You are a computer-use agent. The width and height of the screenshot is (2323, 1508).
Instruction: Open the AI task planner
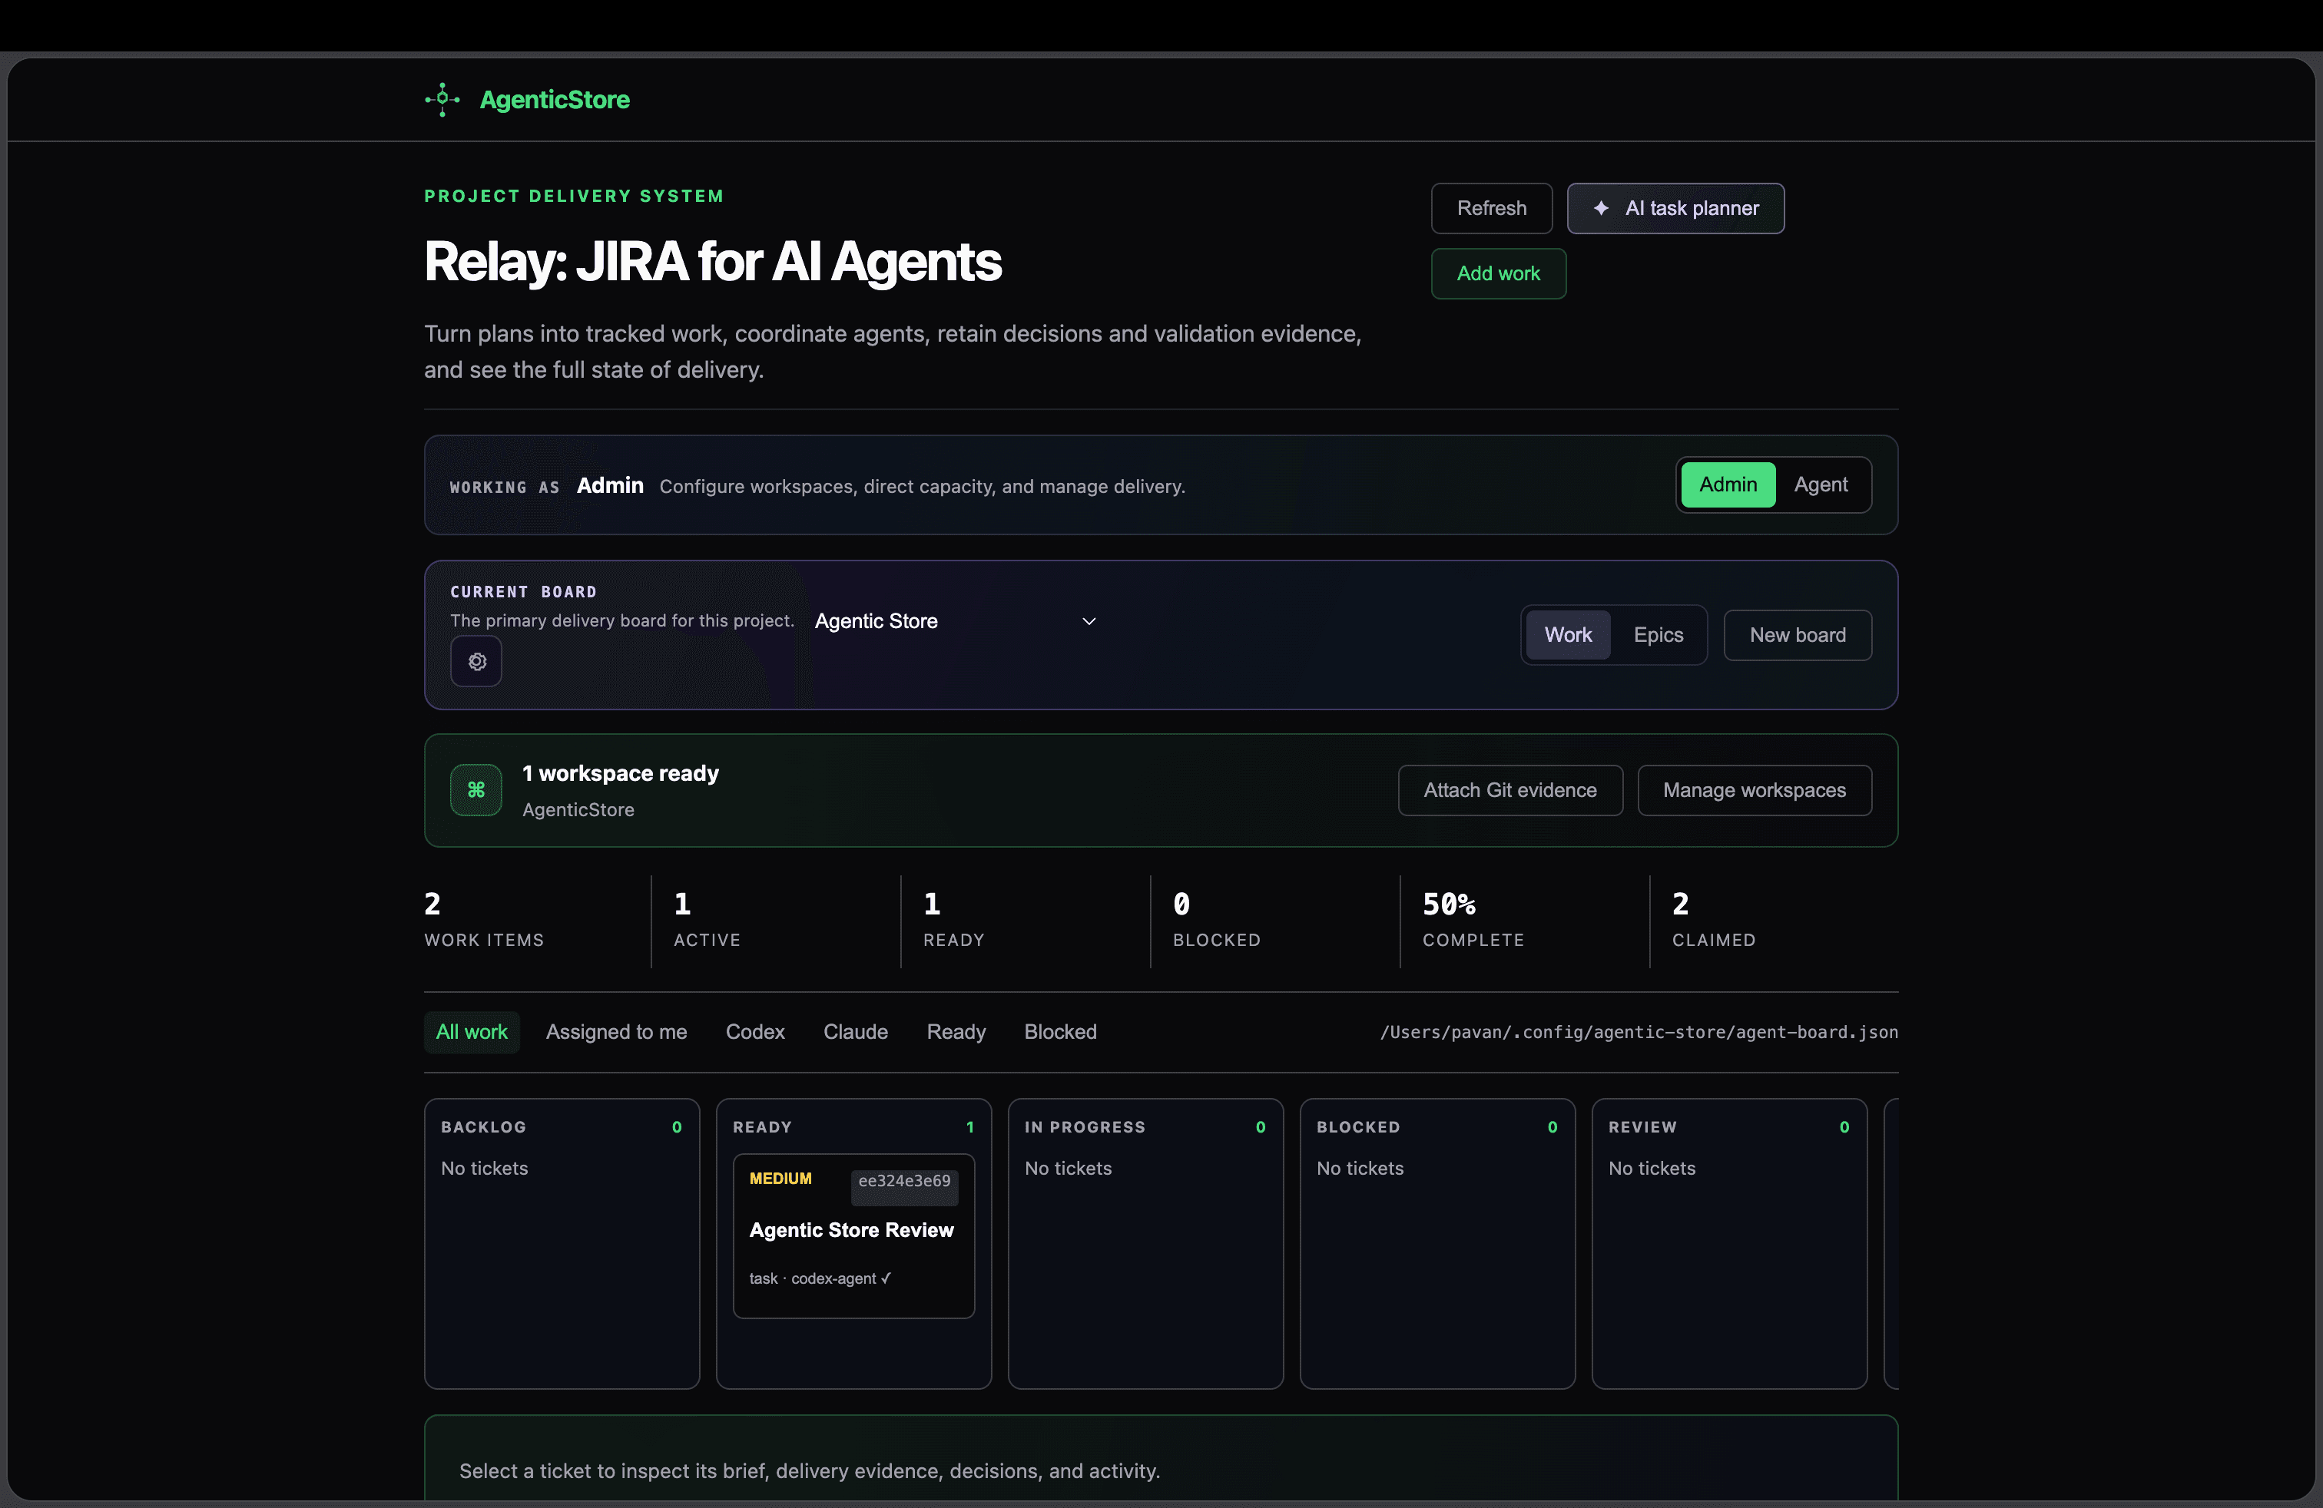pyautogui.click(x=1676, y=209)
